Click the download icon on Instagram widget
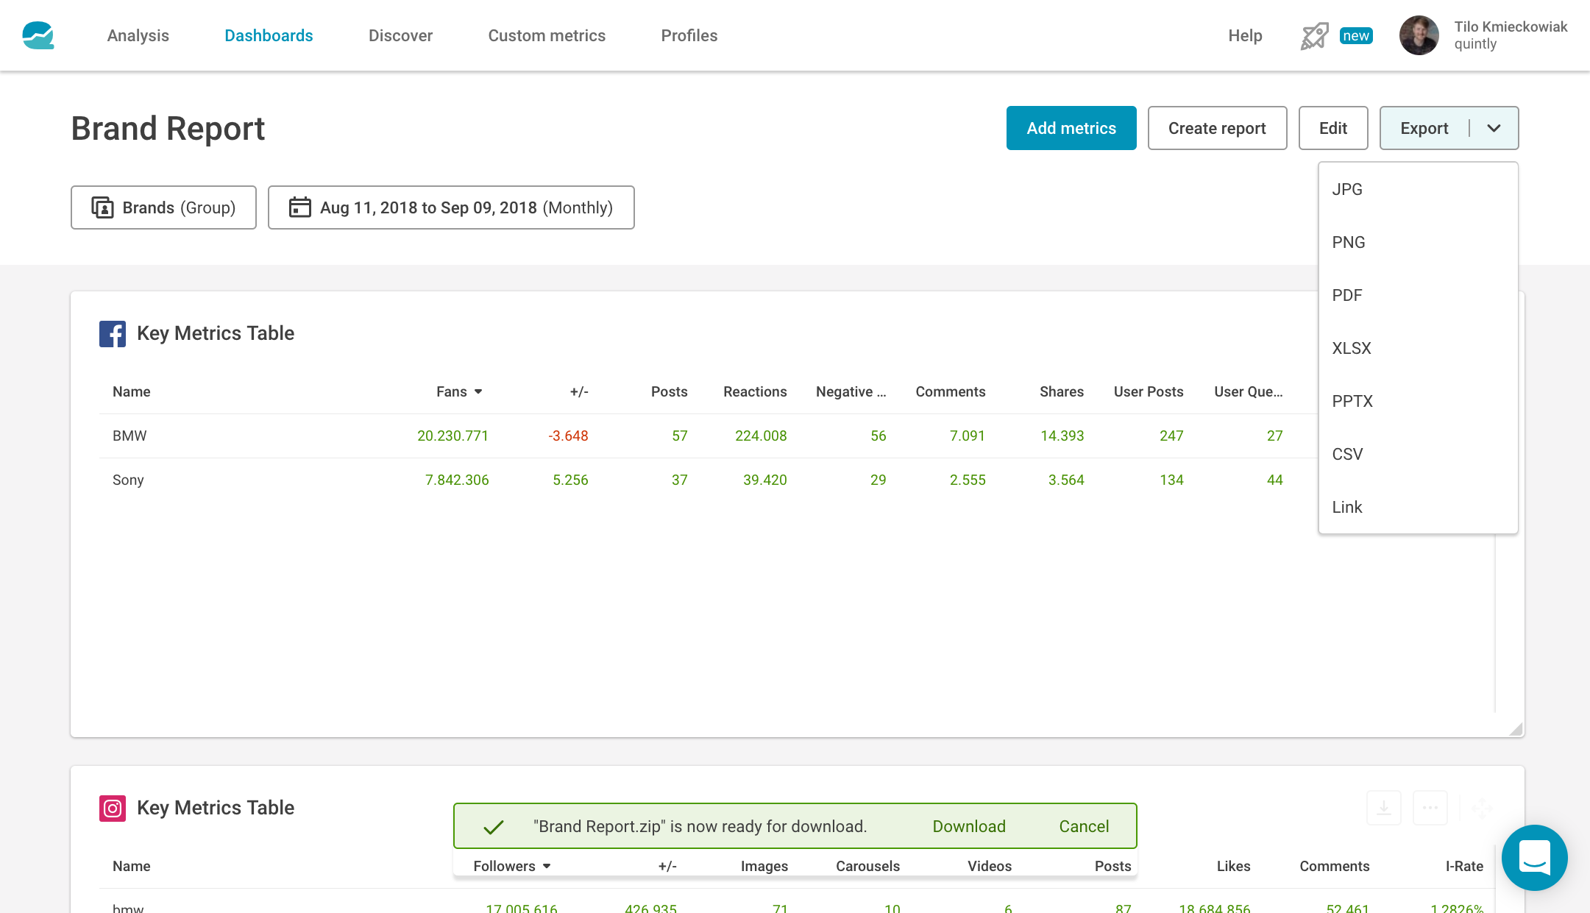 tap(1383, 808)
